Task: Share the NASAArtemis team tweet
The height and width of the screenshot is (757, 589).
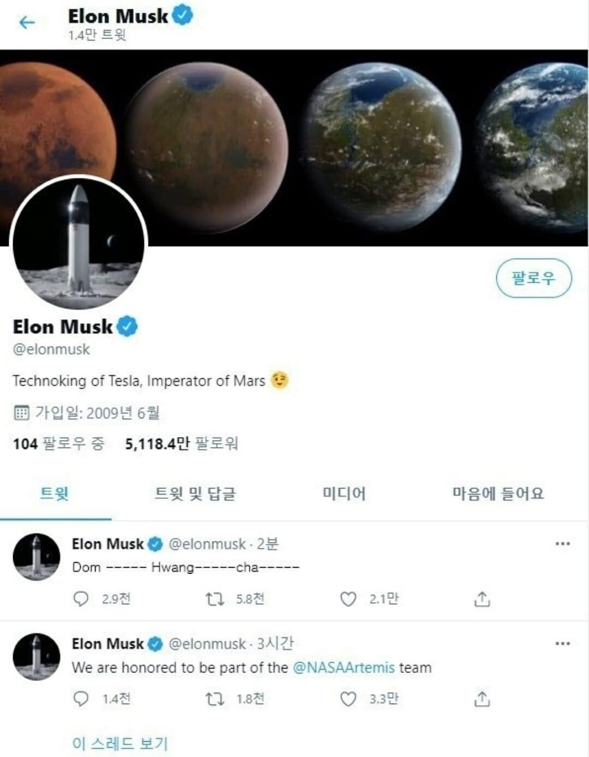Action: (482, 699)
